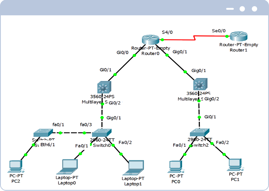
Task: Click the Eth6/1 port label
Action: (47, 145)
